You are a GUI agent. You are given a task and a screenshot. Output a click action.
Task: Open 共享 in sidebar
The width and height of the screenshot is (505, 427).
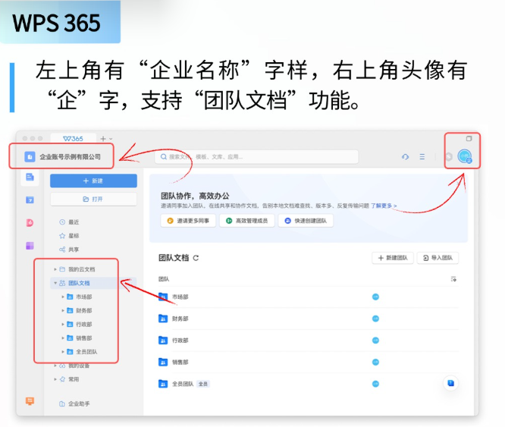(x=69, y=250)
